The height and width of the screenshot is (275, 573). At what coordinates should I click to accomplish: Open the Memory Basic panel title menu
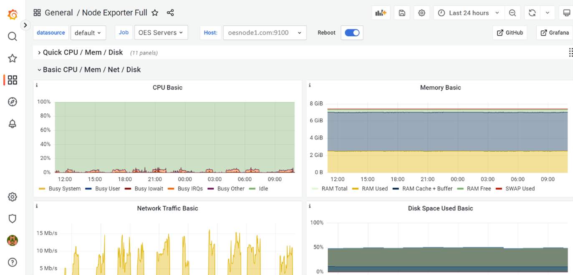(440, 87)
